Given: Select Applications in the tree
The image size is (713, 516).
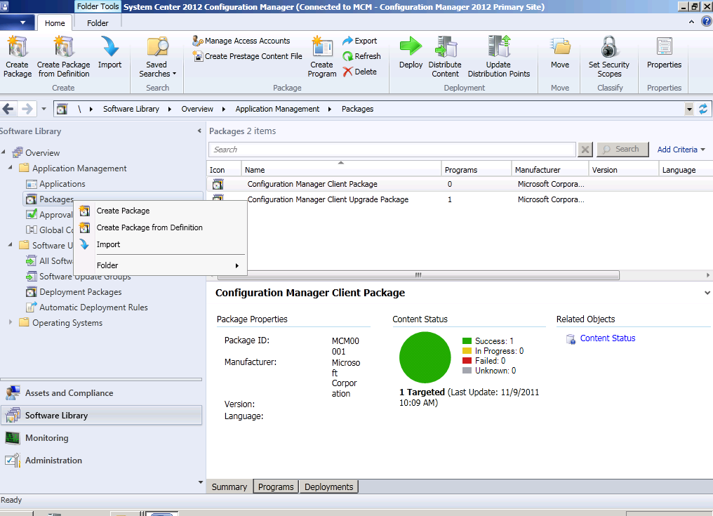Looking at the screenshot, I should [62, 184].
